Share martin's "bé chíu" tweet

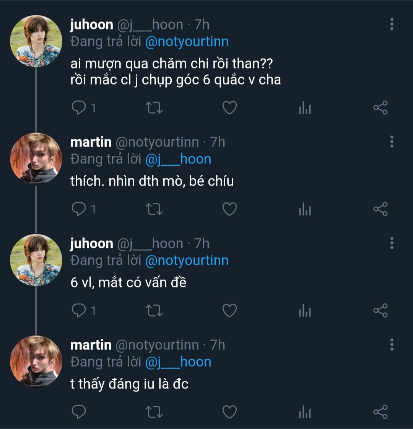(x=380, y=209)
